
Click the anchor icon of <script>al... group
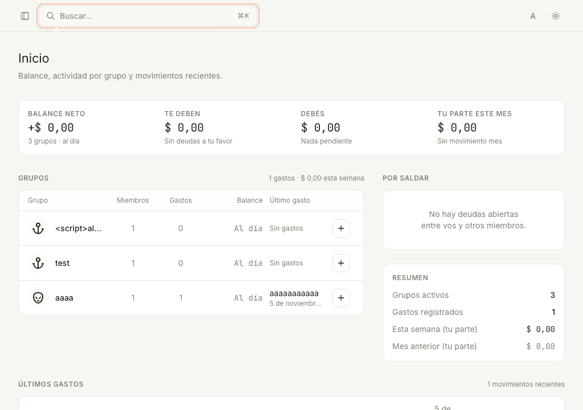[38, 228]
